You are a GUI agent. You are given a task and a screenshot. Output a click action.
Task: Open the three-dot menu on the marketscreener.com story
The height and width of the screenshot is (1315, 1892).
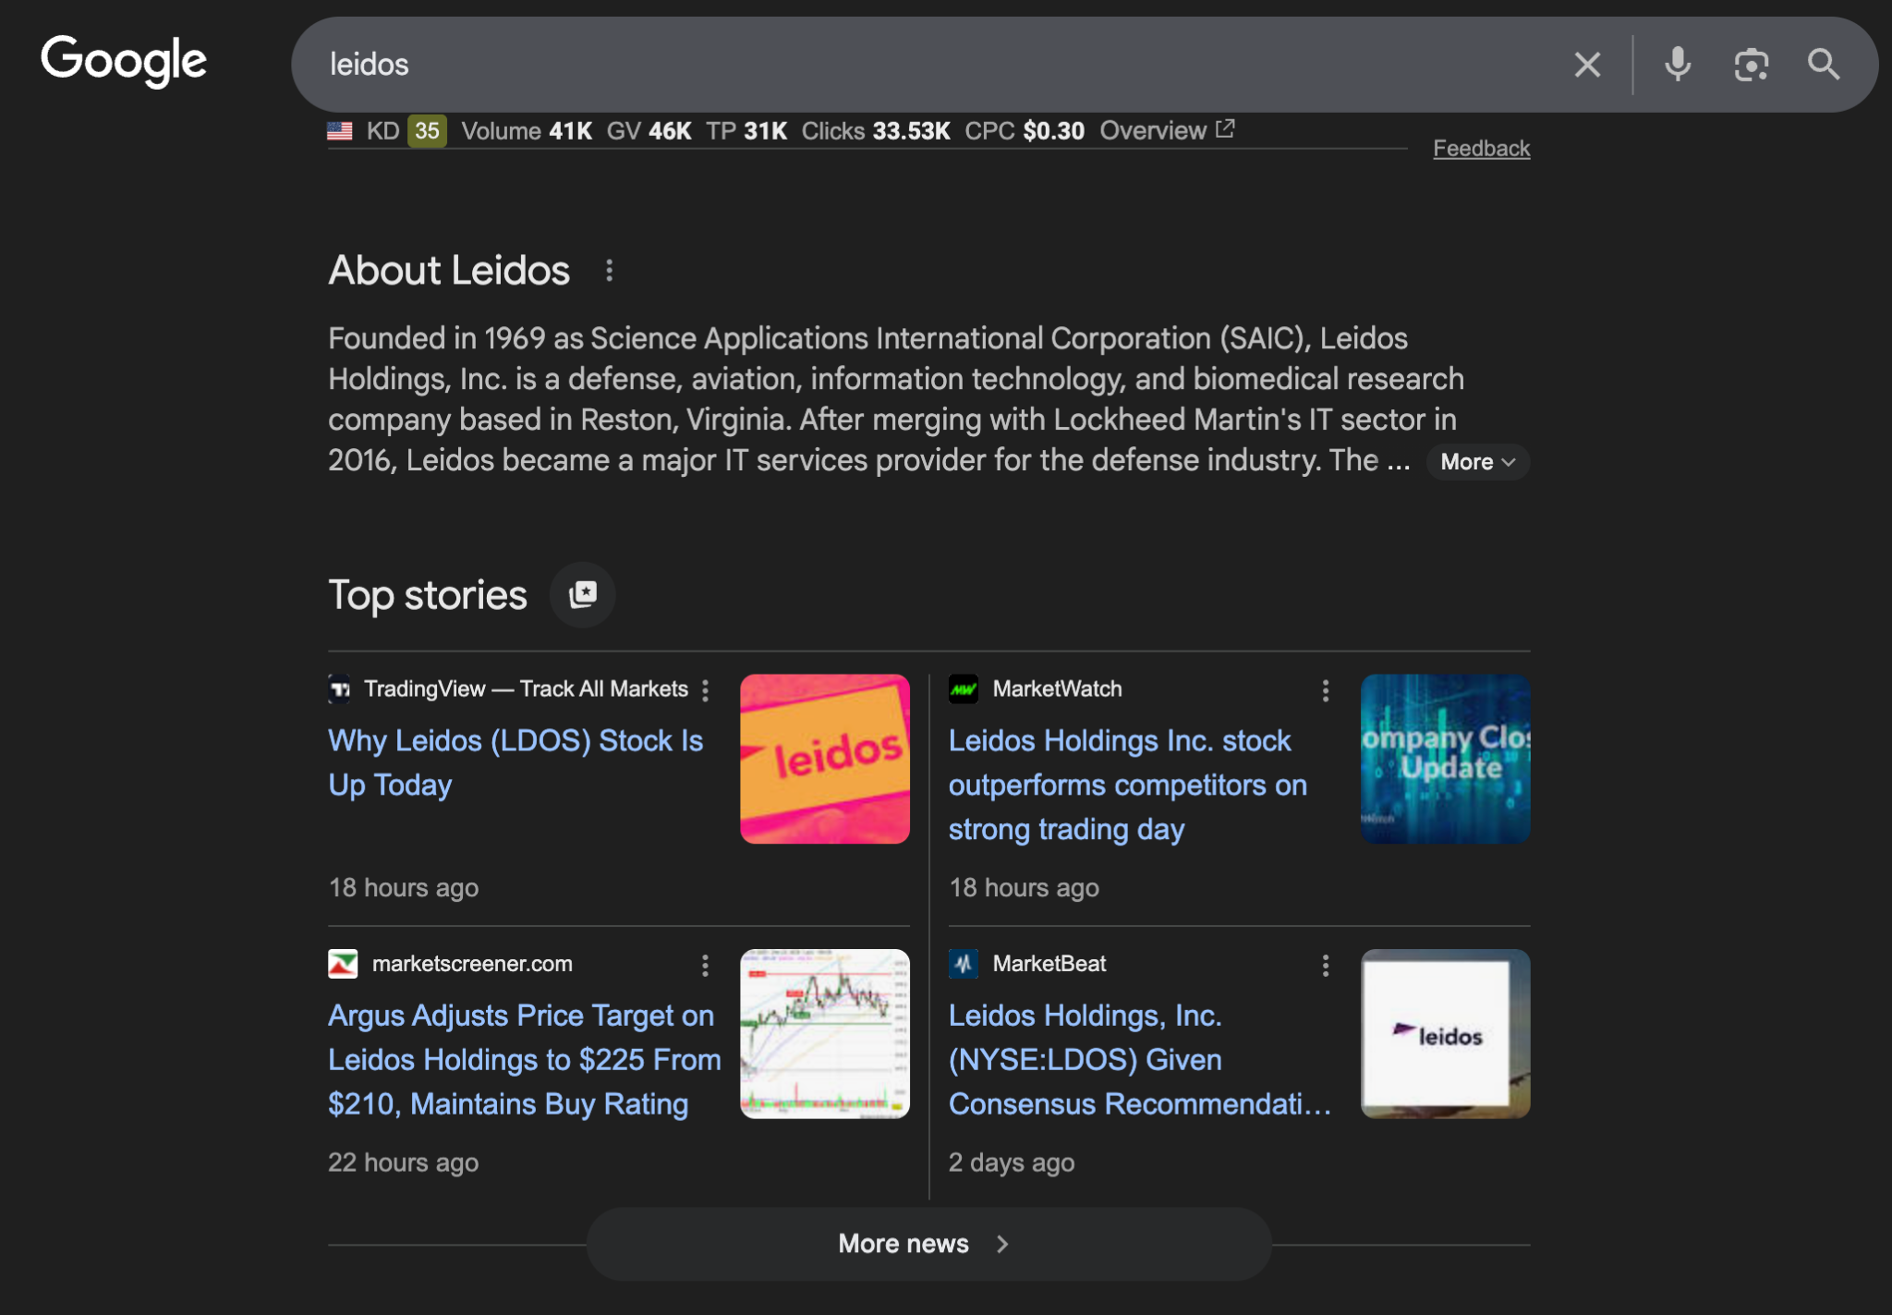705,965
